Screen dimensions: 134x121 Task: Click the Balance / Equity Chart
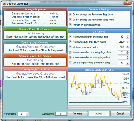click(99, 88)
